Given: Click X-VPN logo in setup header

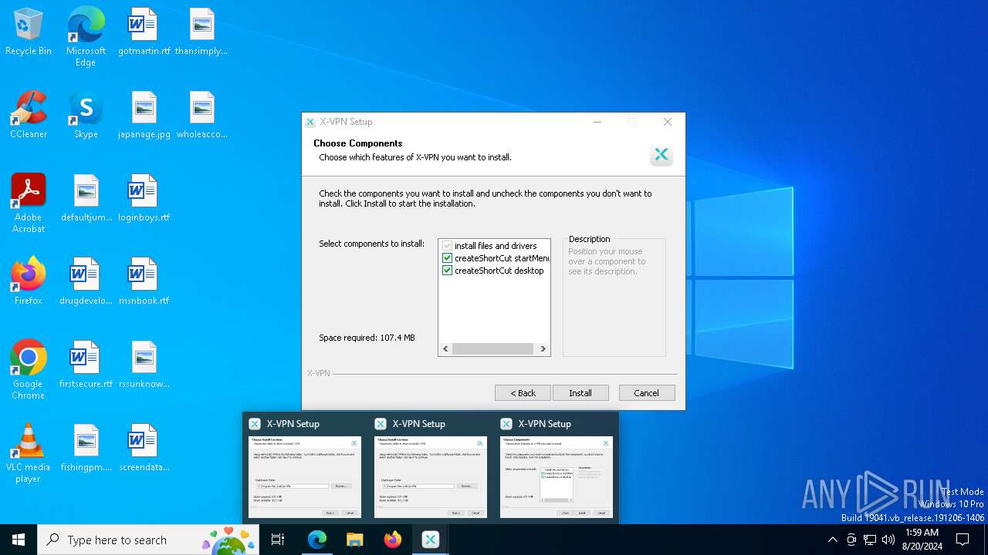Looking at the screenshot, I should tap(661, 155).
